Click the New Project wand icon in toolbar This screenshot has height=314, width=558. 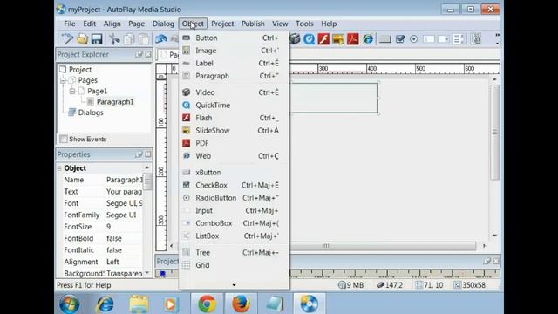tap(67, 38)
